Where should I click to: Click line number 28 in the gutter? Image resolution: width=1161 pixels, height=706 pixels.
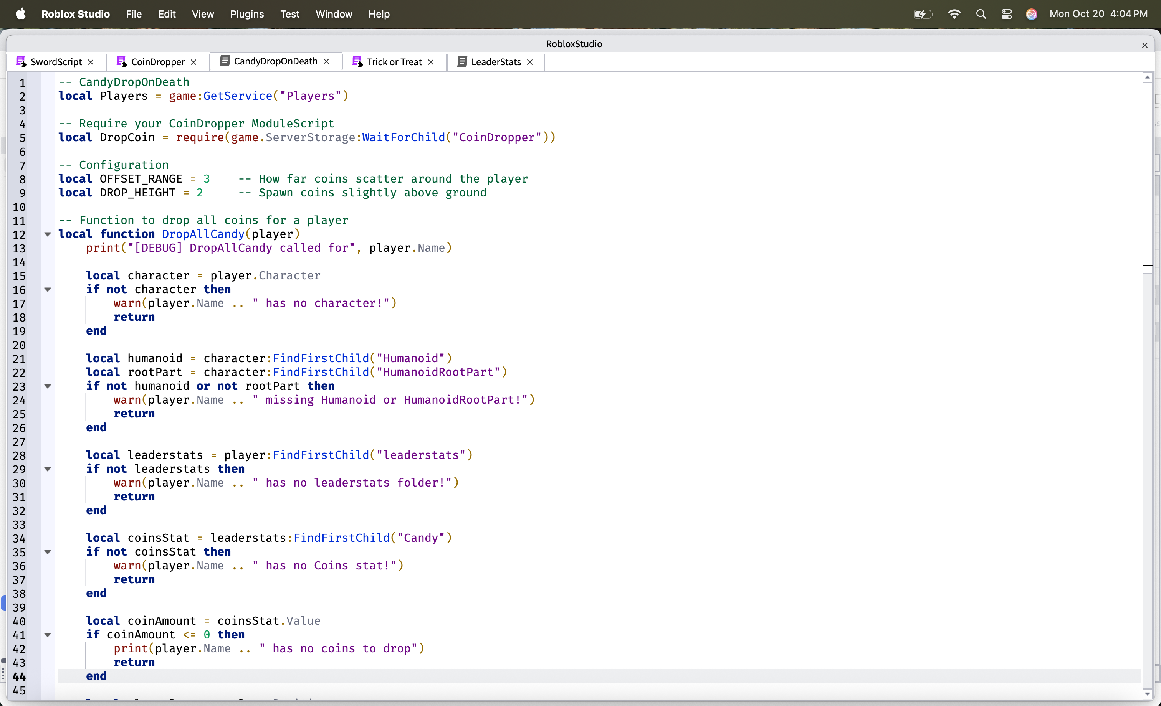pyautogui.click(x=19, y=455)
